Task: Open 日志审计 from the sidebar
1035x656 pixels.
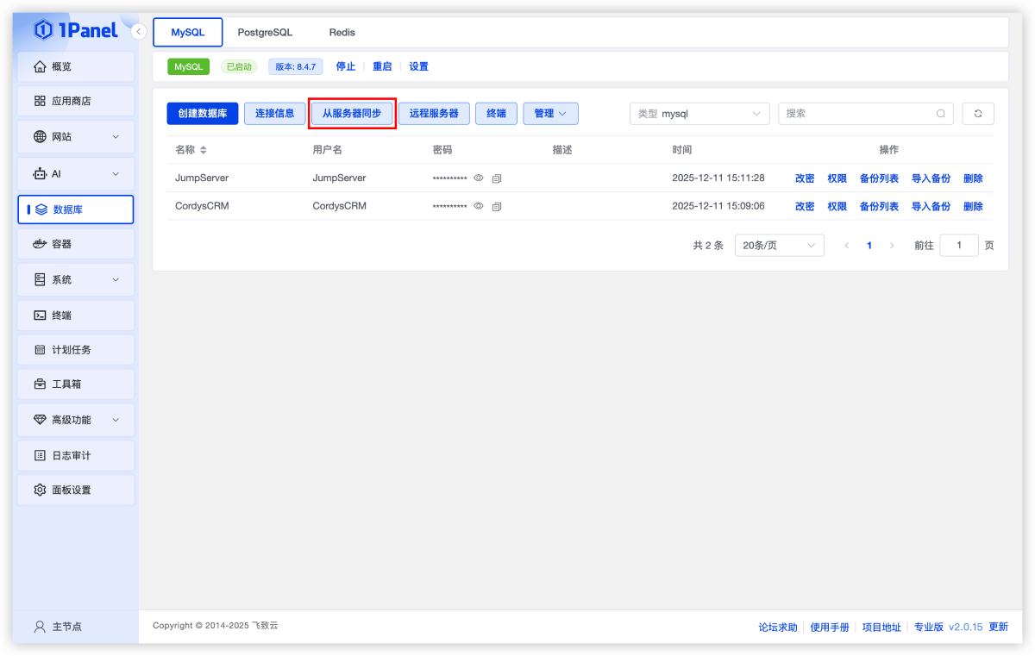Action: pyautogui.click(x=75, y=454)
